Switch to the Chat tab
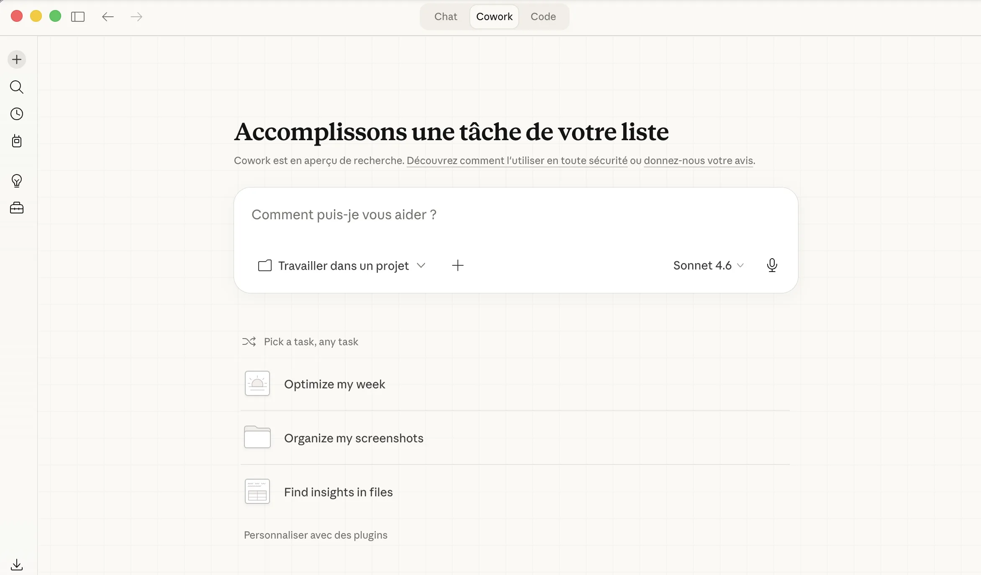981x575 pixels. tap(445, 17)
